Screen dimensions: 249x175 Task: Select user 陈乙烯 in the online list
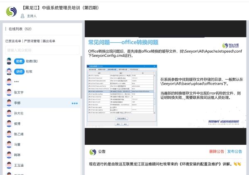(41, 134)
